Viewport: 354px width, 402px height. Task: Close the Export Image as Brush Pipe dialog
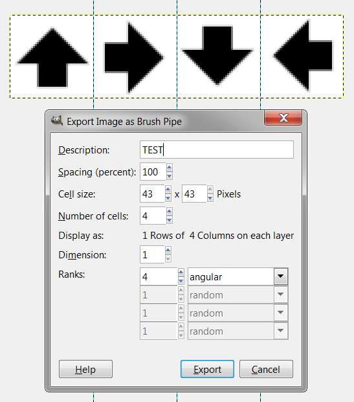pos(283,118)
